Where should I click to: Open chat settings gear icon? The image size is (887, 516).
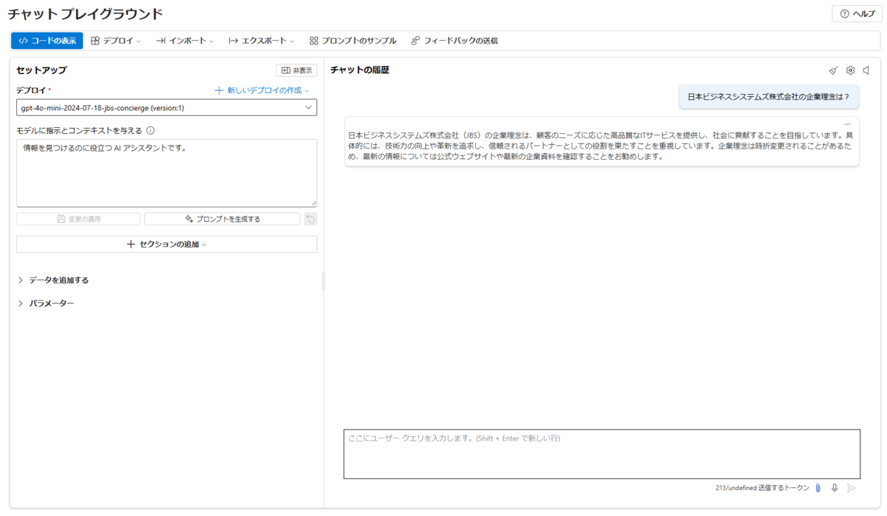point(850,70)
